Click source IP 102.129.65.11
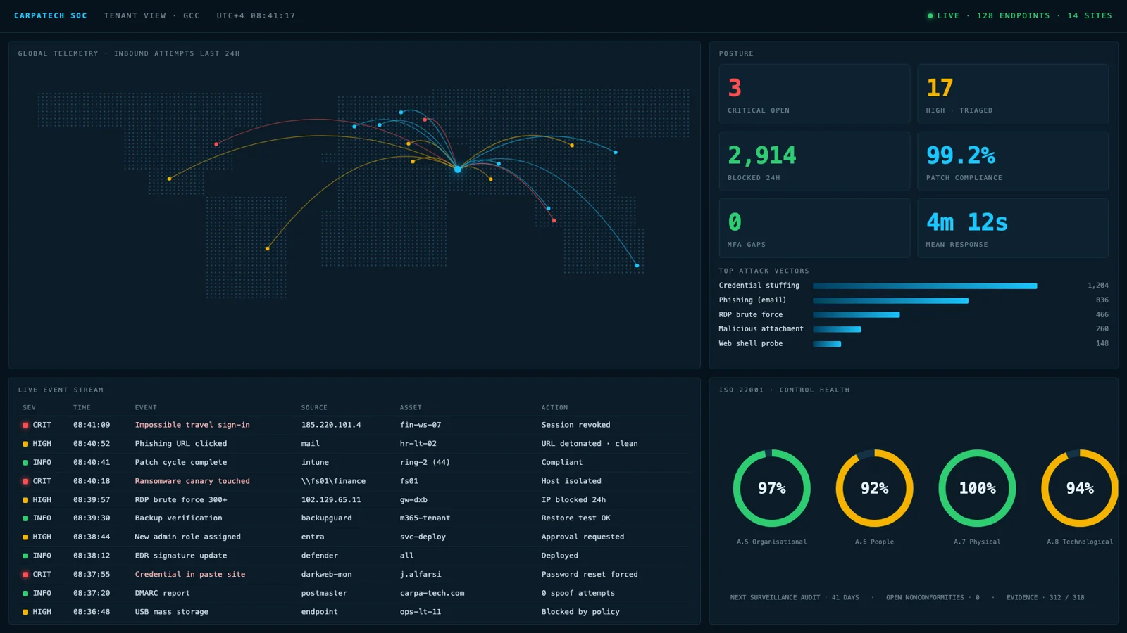The image size is (1127, 633). pyautogui.click(x=331, y=500)
